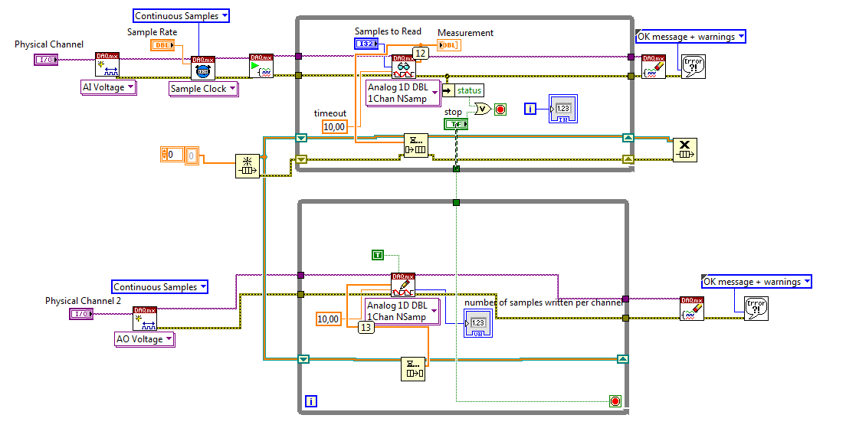Click the 'timeout' label
This screenshot has height=438, width=846.
[x=330, y=113]
